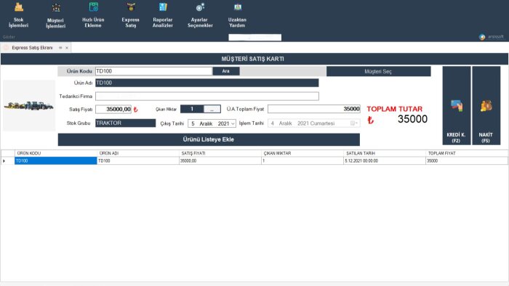Viewport: 509px width, 286px height.
Task: Sort by ÜRÜN ADI column header
Action: (x=138, y=153)
